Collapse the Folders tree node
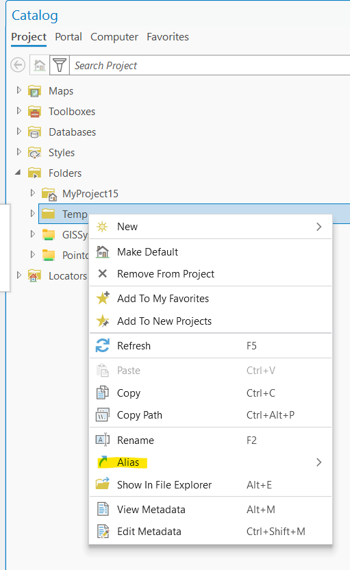The height and width of the screenshot is (570, 350). coord(18,173)
